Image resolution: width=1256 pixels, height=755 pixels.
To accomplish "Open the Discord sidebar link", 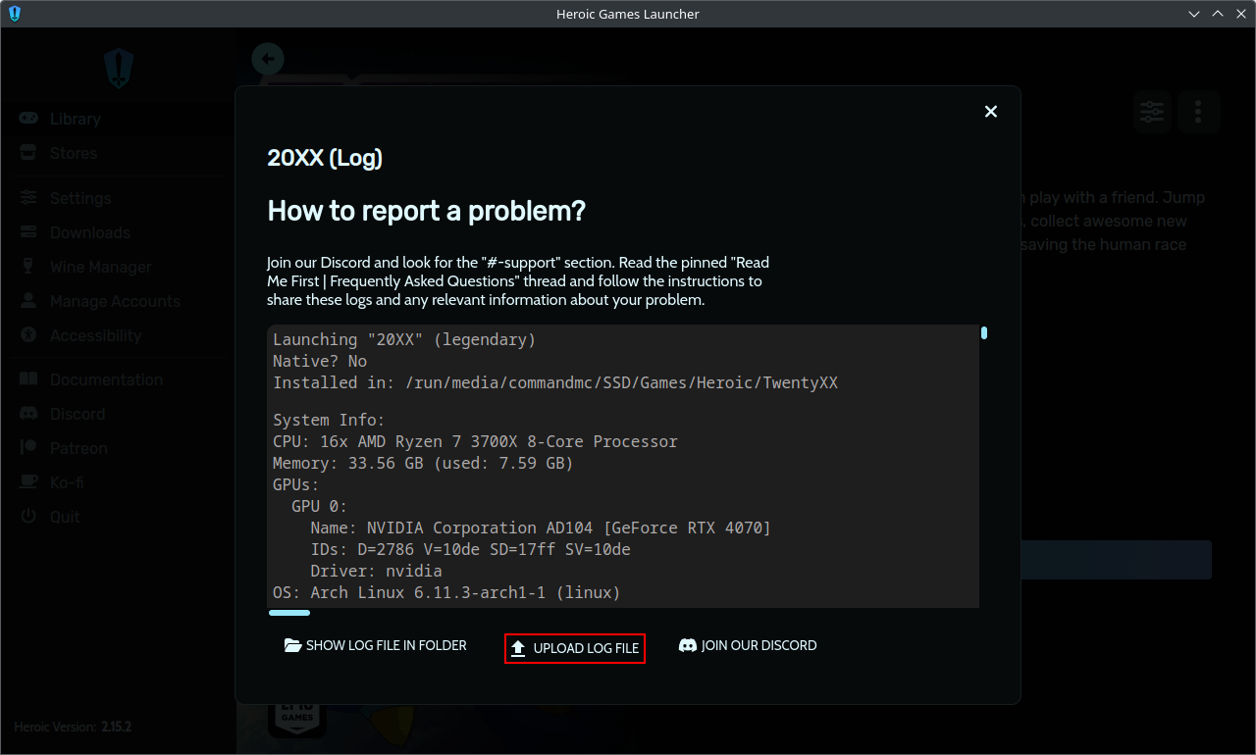I will click(77, 414).
